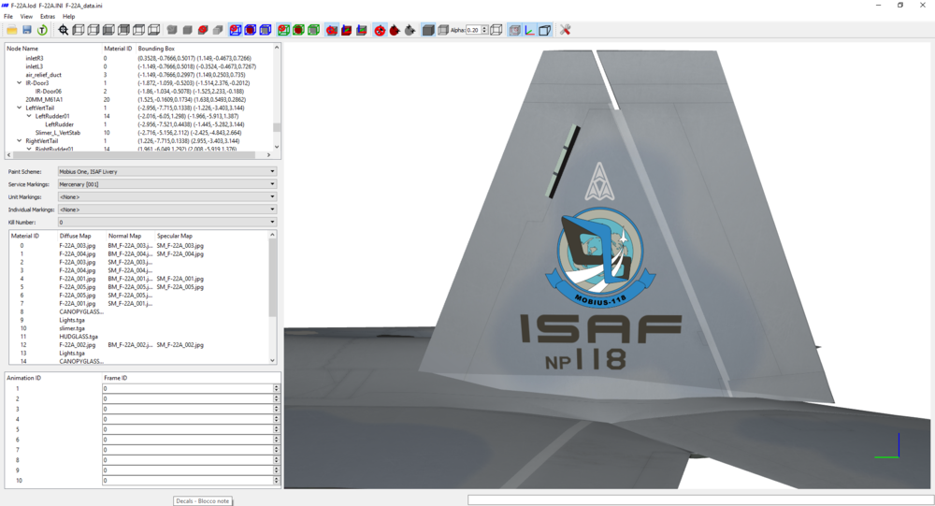Toggle axes icon with red prohibited sign

pos(332,30)
